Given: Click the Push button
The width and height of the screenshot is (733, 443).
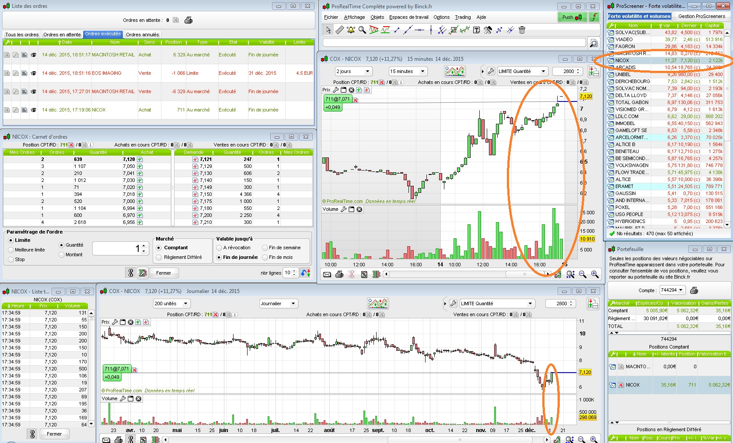Looking at the screenshot, I should [572, 17].
